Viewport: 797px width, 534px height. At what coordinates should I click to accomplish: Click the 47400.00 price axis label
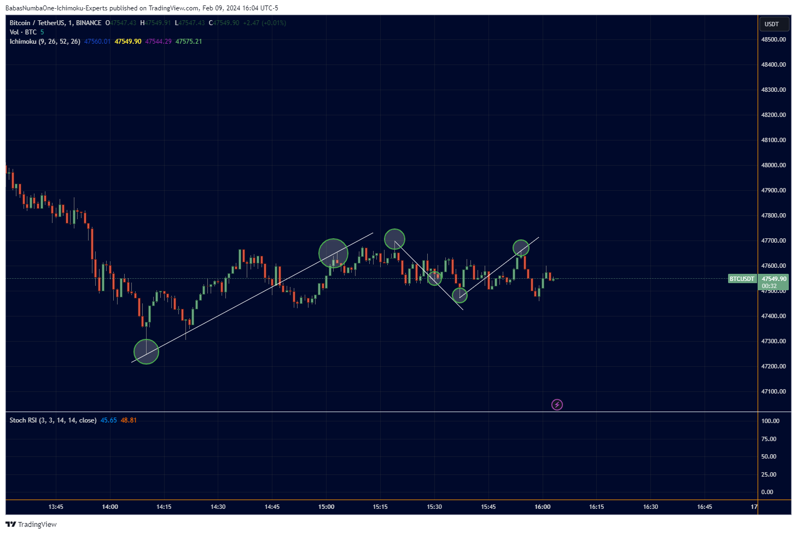click(773, 316)
